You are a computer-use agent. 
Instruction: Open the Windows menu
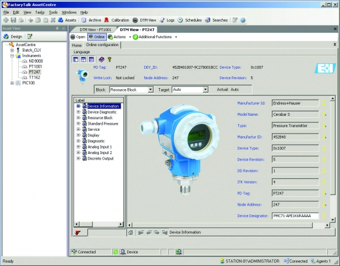point(69,12)
